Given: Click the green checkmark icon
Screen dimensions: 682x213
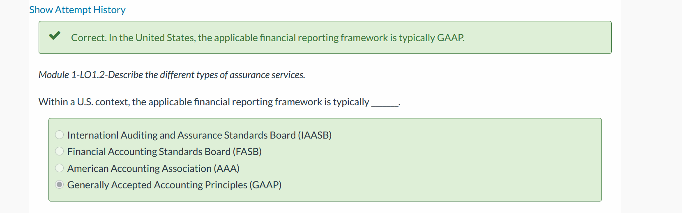Looking at the screenshot, I should point(55,36).
